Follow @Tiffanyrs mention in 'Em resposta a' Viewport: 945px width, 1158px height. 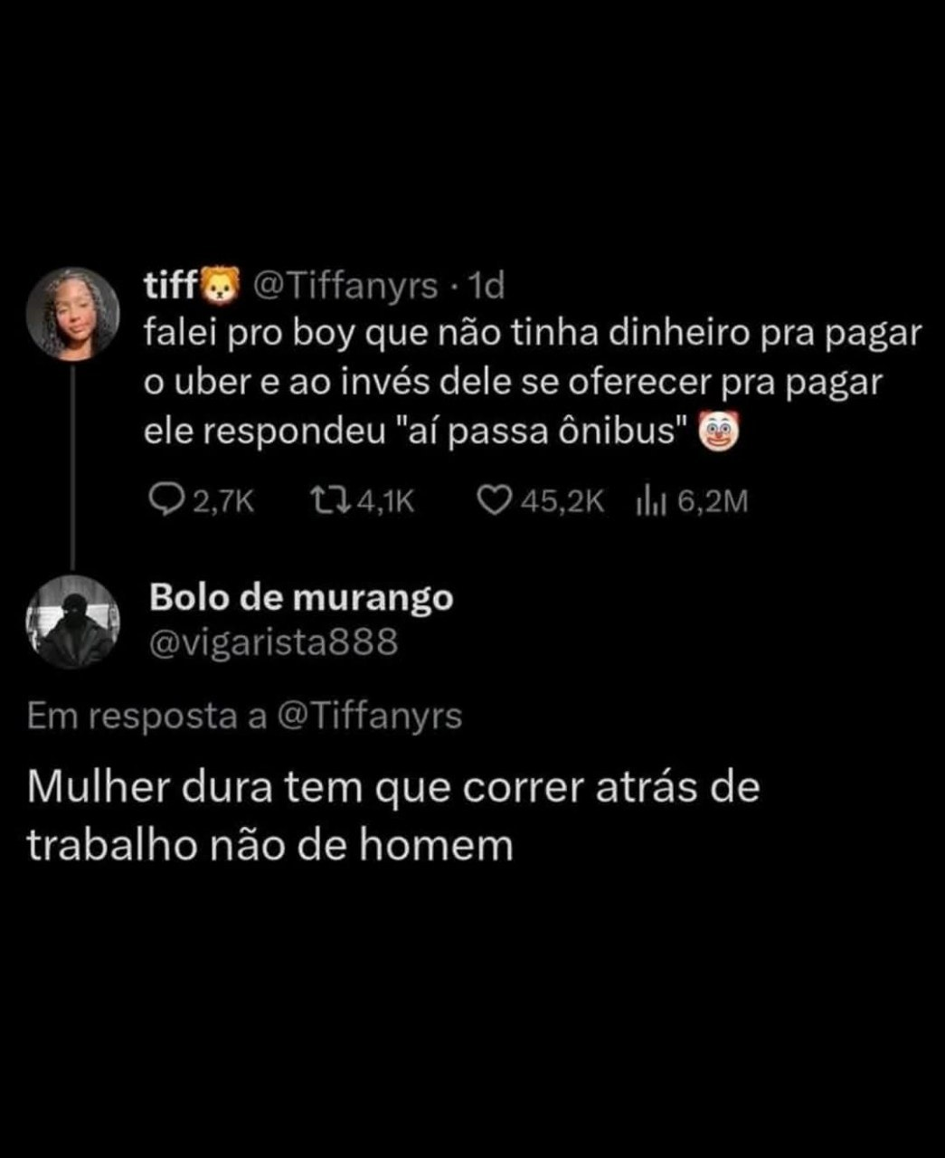(x=367, y=717)
